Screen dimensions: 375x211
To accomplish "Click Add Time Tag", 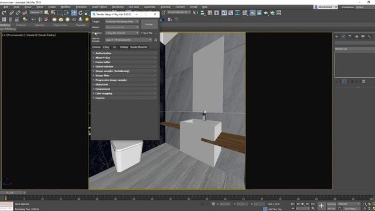I will pyautogui.click(x=275, y=209).
